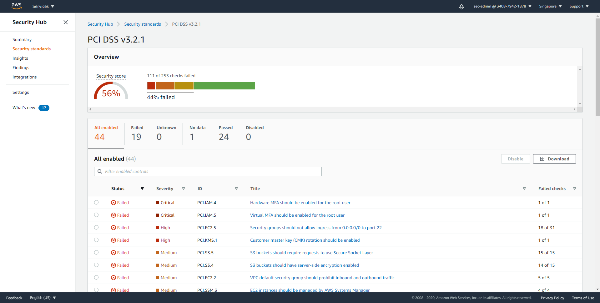Sort table by Status column arrow

coord(142,189)
